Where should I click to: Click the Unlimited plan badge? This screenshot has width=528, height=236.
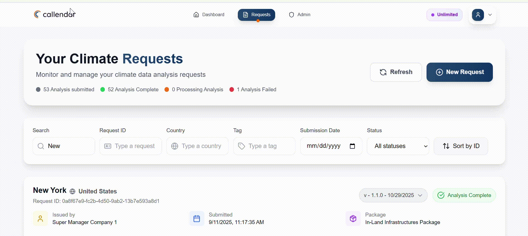pos(444,15)
